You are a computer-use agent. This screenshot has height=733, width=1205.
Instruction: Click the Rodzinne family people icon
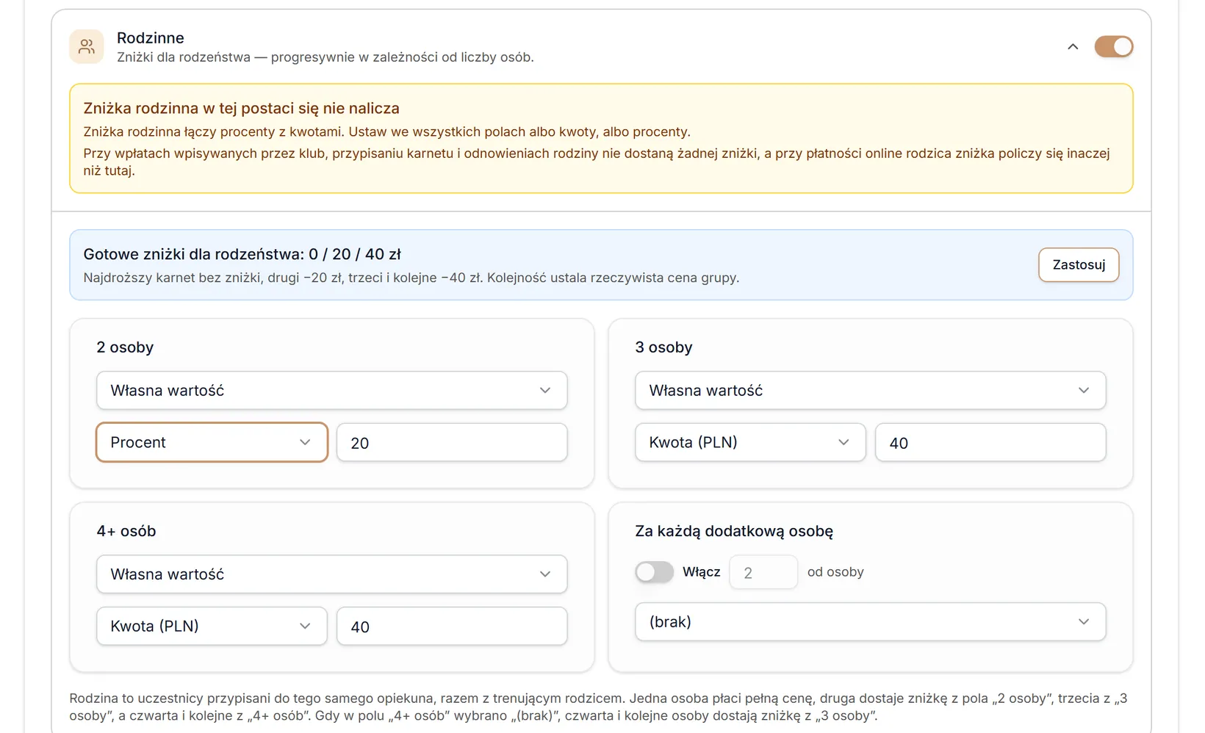pos(87,47)
